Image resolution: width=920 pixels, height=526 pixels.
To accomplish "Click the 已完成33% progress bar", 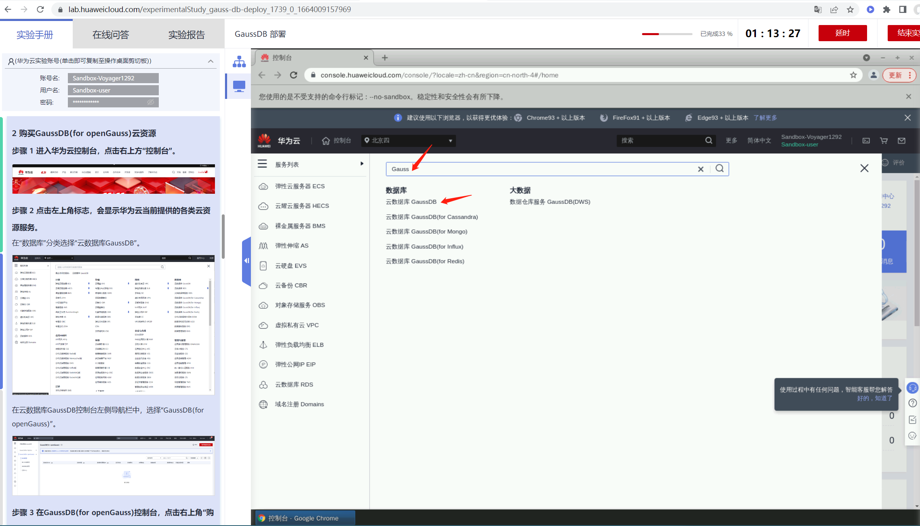I will point(667,34).
